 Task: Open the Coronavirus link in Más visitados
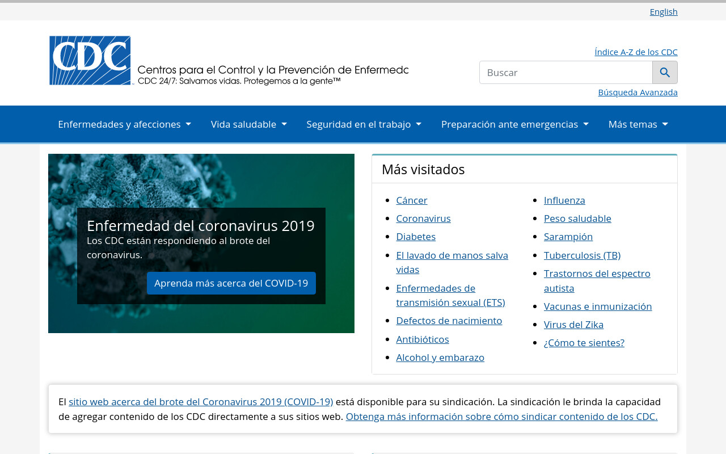click(423, 218)
